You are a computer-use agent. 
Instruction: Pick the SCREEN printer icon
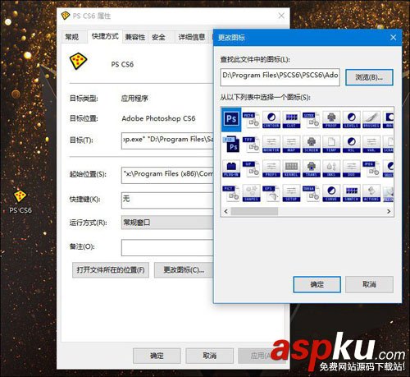coord(312,144)
